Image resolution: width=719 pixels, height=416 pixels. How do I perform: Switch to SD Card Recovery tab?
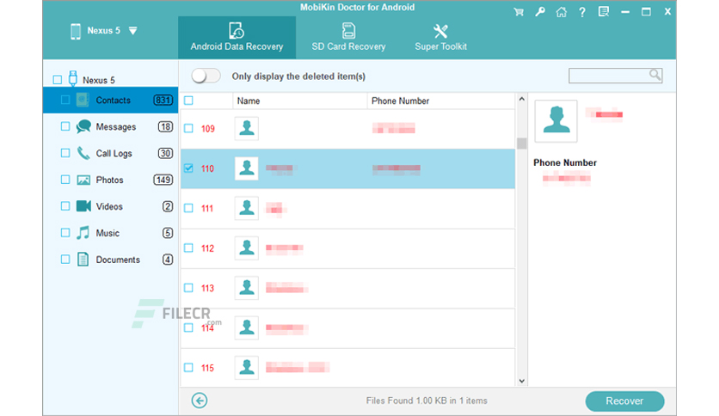pyautogui.click(x=348, y=38)
